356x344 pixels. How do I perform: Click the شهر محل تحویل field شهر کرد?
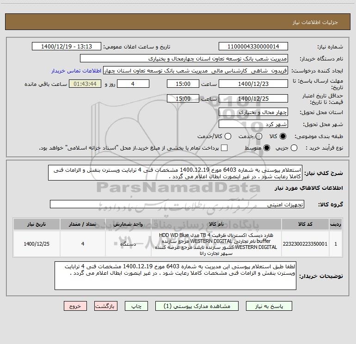253,124
